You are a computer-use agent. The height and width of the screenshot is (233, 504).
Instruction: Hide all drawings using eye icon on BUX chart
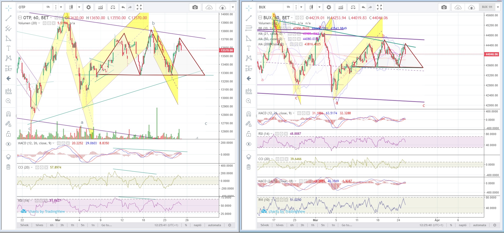pos(248,144)
